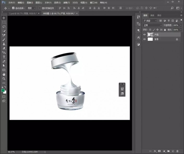184x154 pixels.
Task: Toggle lock transparent pixels
Action: (150, 30)
